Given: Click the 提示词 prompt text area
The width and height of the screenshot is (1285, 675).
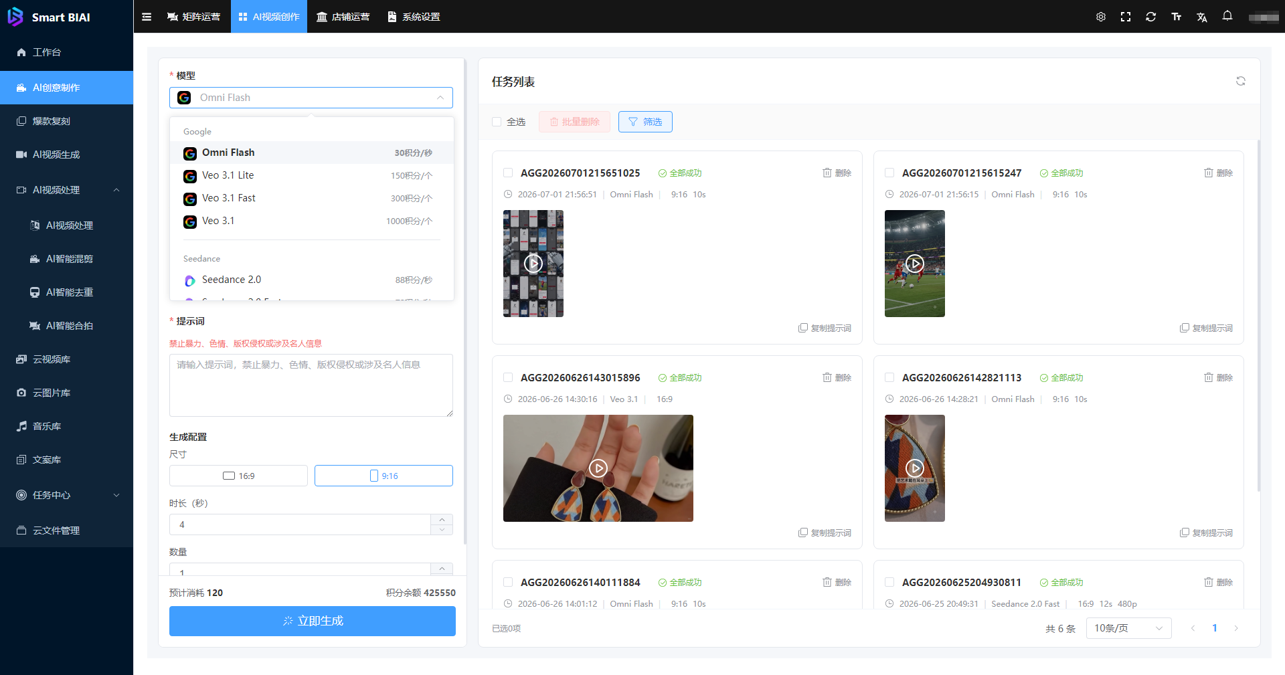Looking at the screenshot, I should click(311, 385).
